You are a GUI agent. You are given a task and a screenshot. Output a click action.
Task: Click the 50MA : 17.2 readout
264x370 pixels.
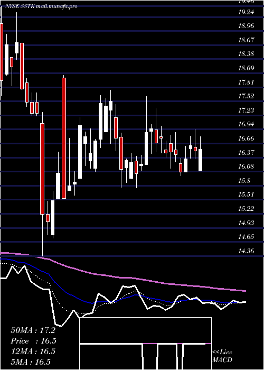click(33, 330)
